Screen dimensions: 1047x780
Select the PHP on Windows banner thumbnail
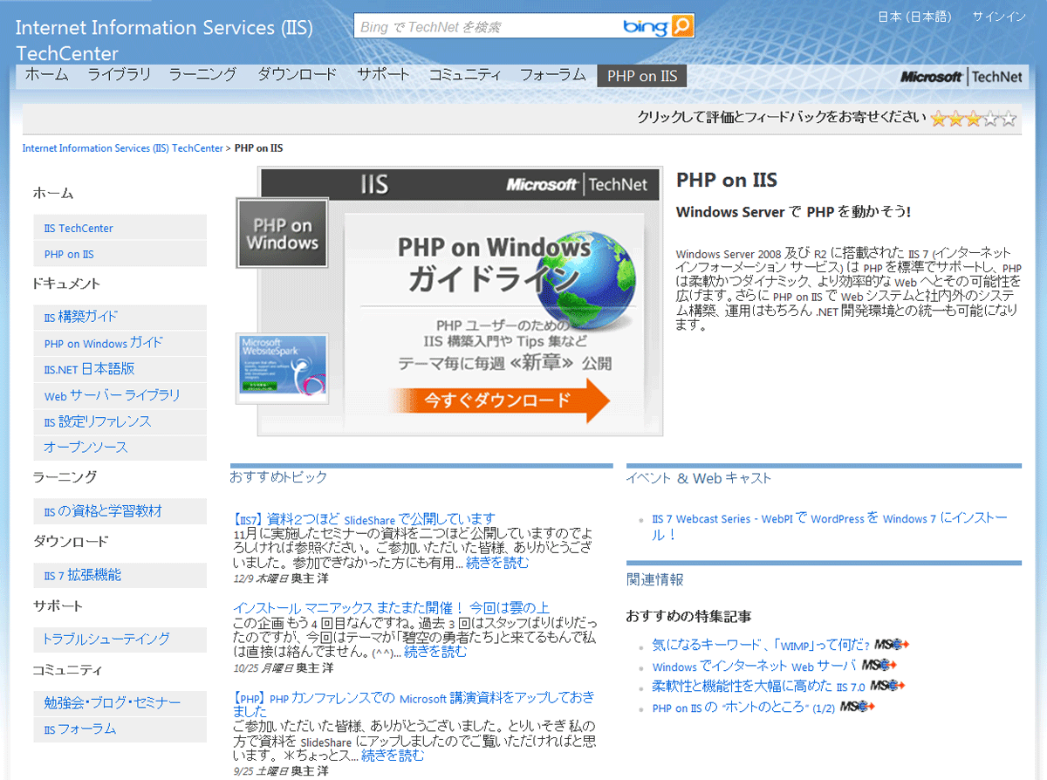[282, 233]
